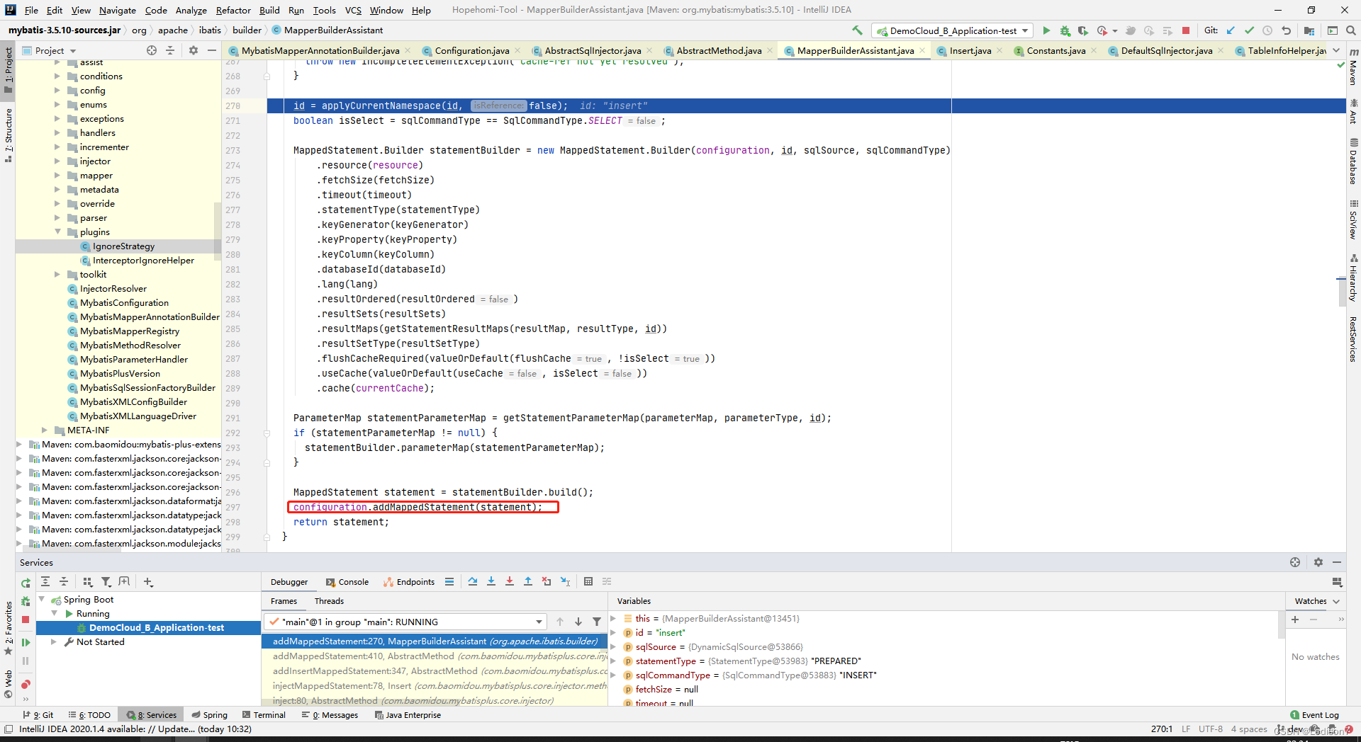
Task: Click New Watch plus icon
Action: coord(1295,620)
